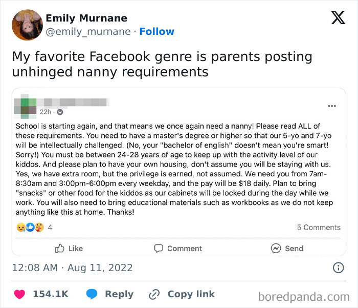This screenshot has height=308, width=358.
Task: Click Emily Murnane's profile picture
Action: [x=27, y=25]
